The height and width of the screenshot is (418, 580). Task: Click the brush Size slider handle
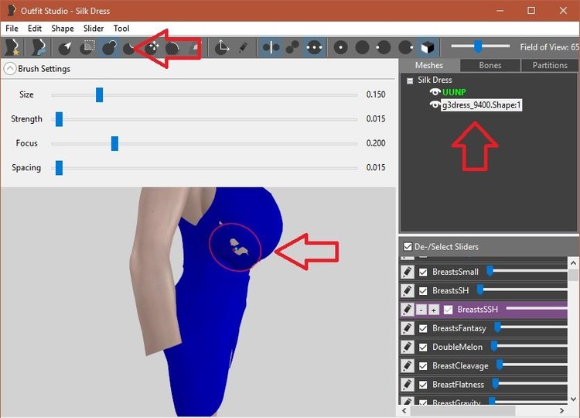(99, 95)
